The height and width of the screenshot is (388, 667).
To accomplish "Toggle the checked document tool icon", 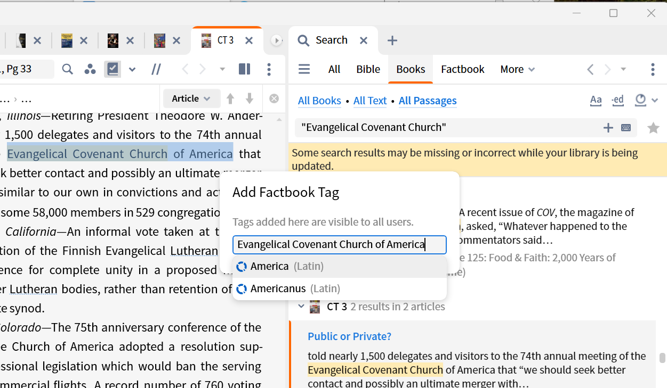I will 112,69.
